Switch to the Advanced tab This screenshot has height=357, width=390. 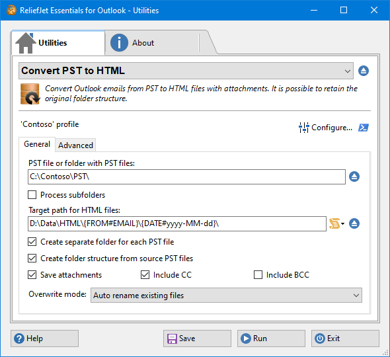[75, 145]
